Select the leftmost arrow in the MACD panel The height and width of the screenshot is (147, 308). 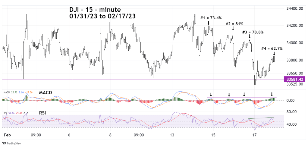tap(211, 94)
